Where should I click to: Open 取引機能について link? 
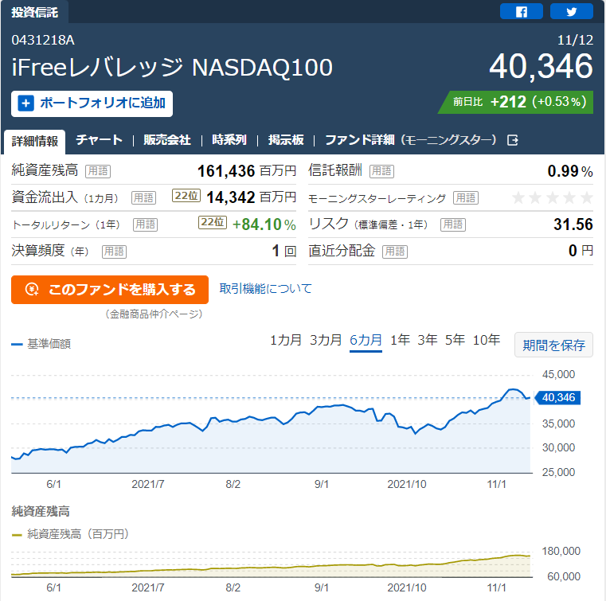coord(265,288)
